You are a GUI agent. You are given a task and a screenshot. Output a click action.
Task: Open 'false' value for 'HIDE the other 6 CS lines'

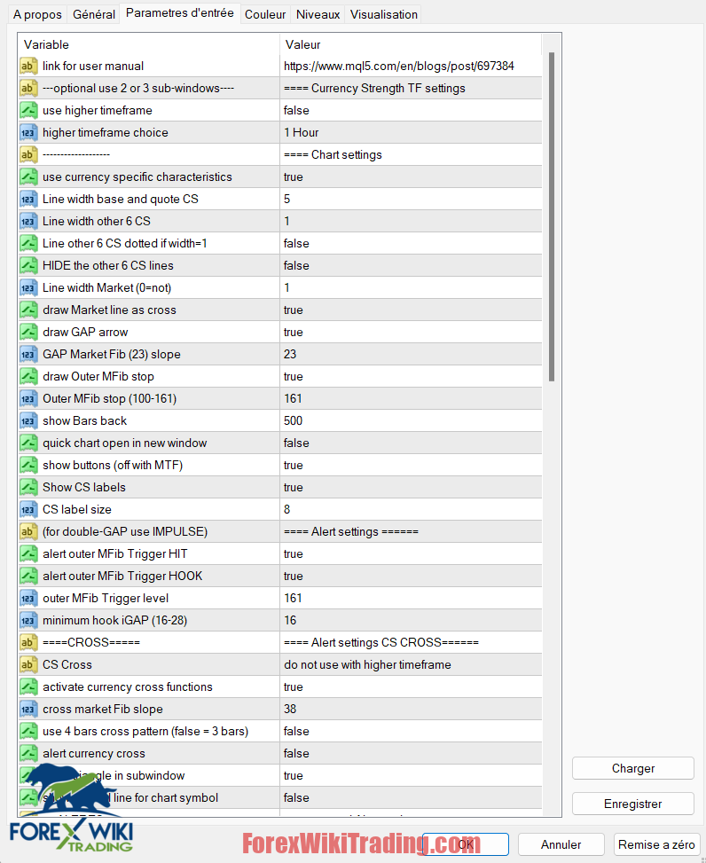point(411,265)
